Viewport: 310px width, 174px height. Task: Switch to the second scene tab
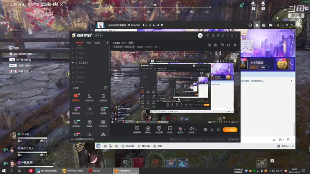pyautogui.click(x=89, y=43)
